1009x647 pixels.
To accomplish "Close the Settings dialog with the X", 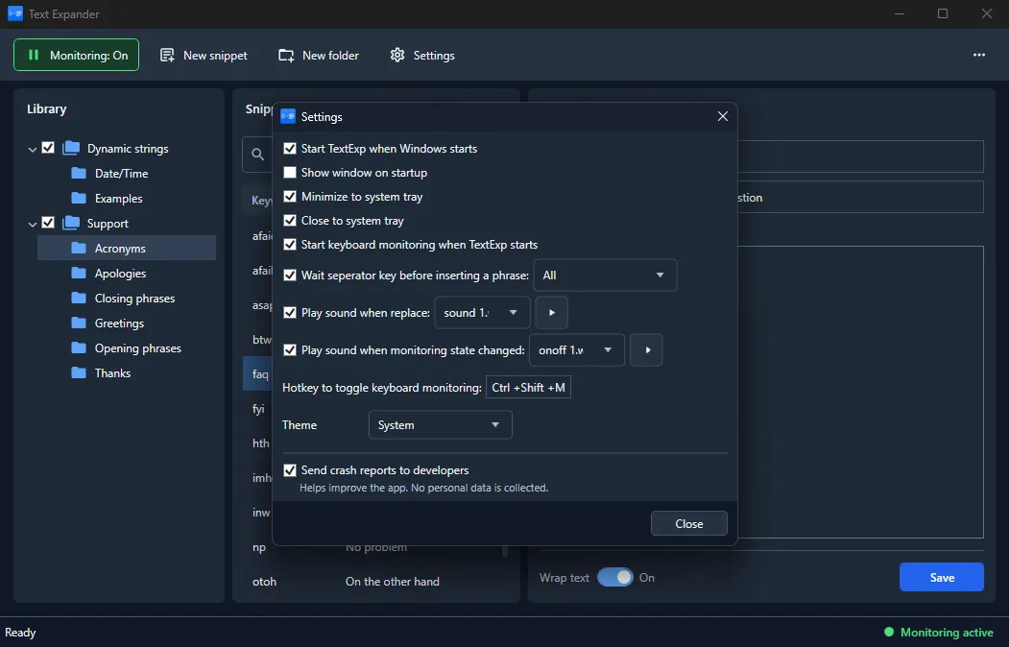I will (723, 116).
